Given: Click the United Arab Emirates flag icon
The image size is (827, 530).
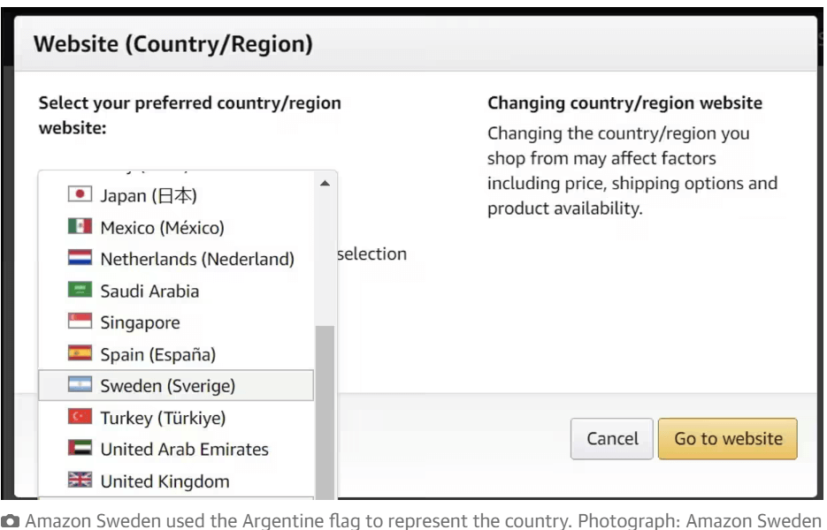Looking at the screenshot, I should pos(80,449).
